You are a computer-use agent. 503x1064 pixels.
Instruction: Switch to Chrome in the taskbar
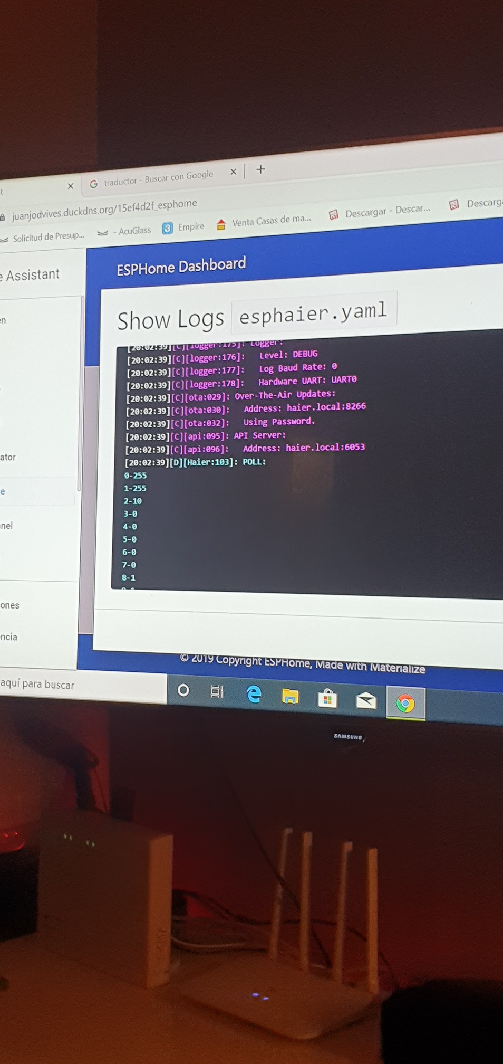(x=405, y=703)
